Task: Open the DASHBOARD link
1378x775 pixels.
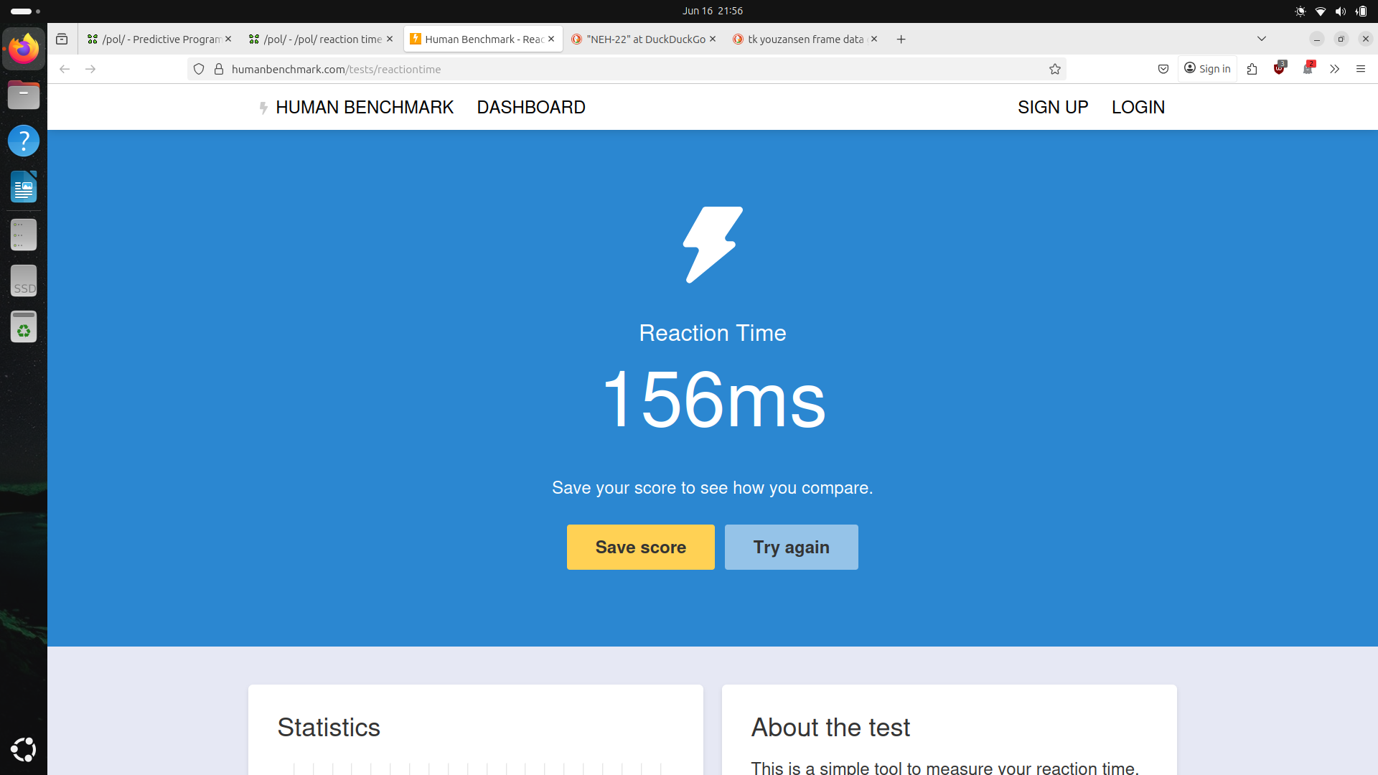Action: 531,107
